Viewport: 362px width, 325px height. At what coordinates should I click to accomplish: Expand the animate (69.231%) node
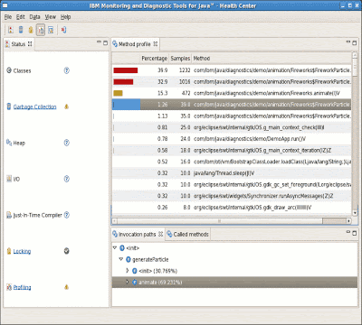coord(128,282)
